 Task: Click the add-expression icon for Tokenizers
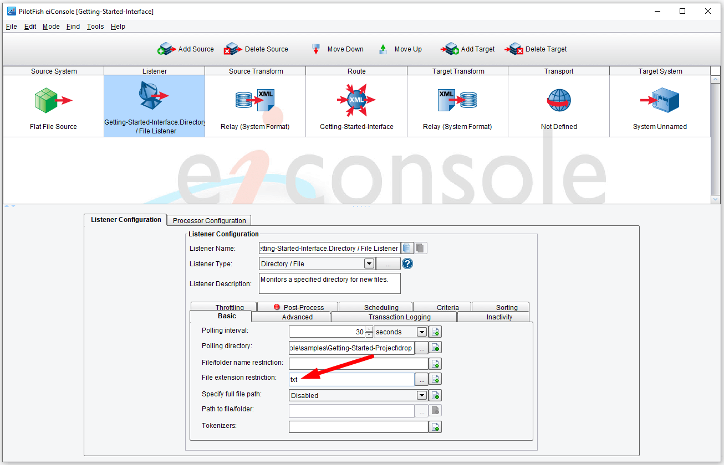[x=436, y=427]
